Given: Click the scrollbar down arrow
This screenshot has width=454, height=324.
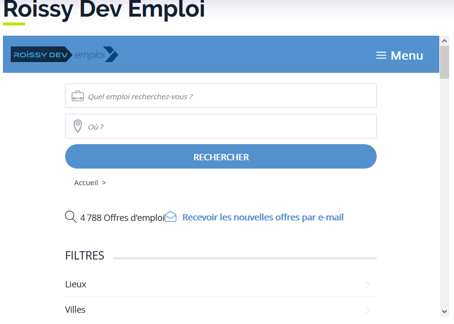Looking at the screenshot, I should click(444, 311).
